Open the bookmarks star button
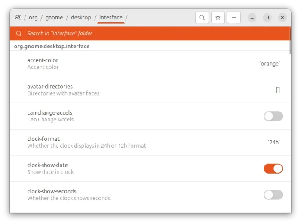The image size is (301, 224). click(218, 18)
